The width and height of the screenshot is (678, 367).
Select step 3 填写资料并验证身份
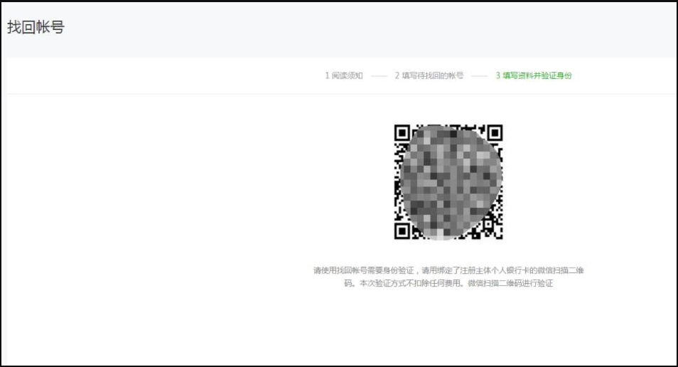tap(534, 75)
